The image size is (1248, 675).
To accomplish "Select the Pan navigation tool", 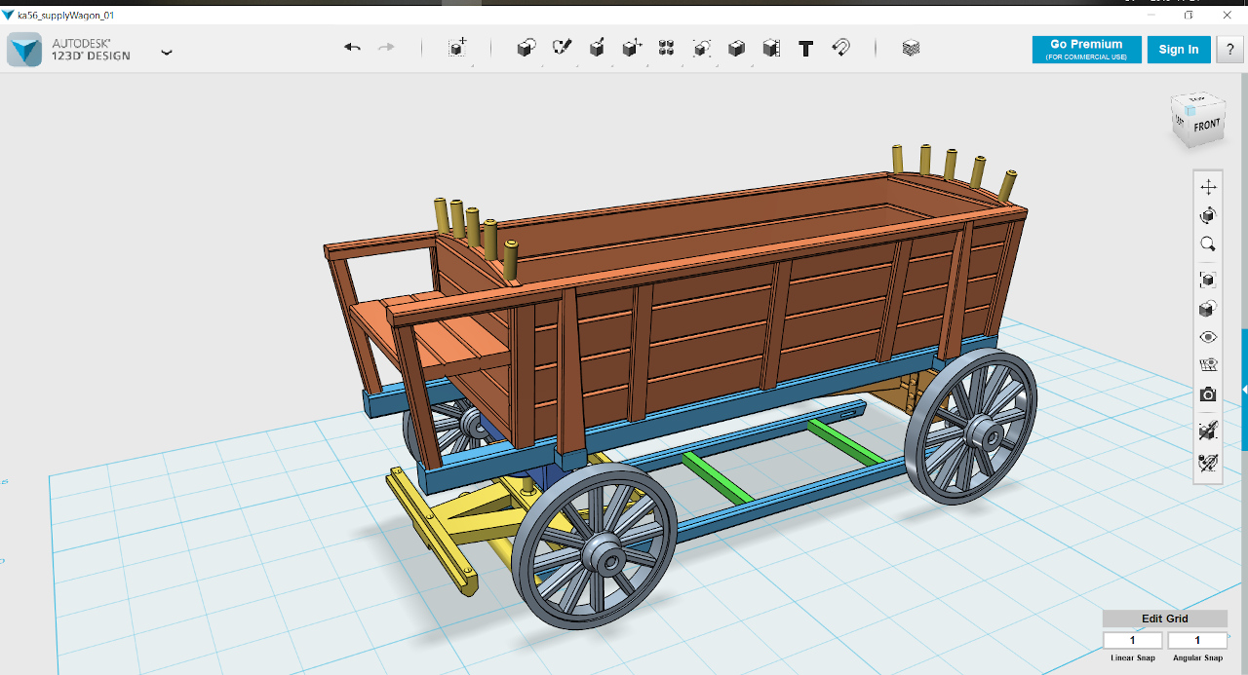I will 1208,187.
